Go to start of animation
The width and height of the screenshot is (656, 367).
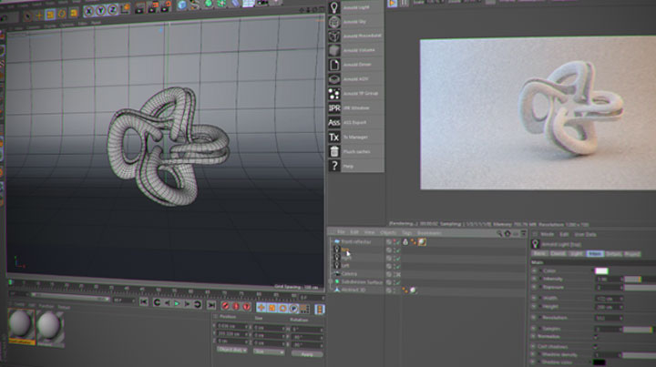pyautogui.click(x=144, y=302)
